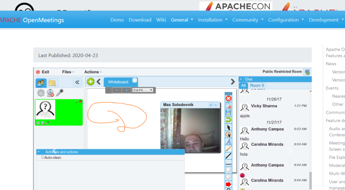The width and height of the screenshot is (345, 190).
Task: Go to next whiteboard tab arrow
Action: [x=232, y=82]
